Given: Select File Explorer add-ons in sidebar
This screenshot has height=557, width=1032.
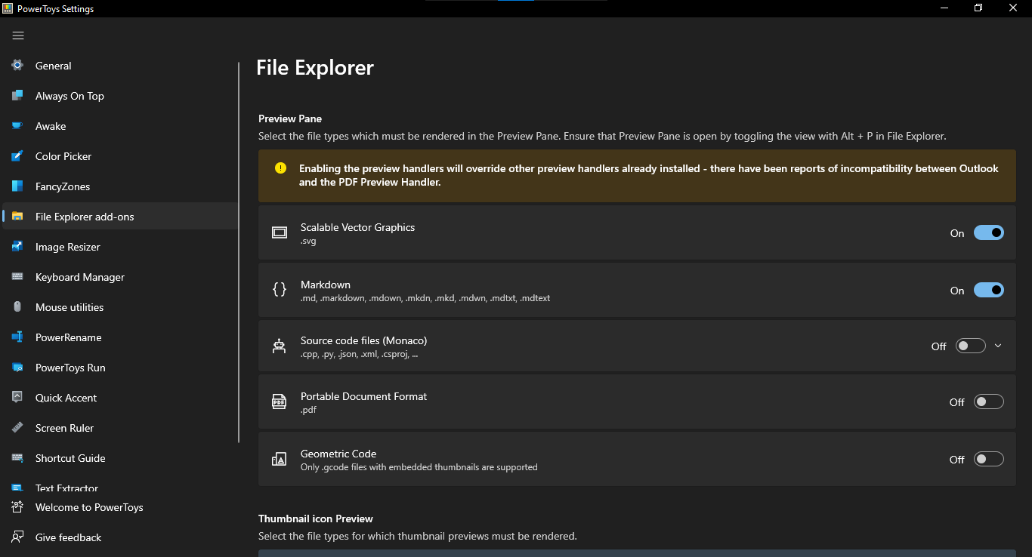Looking at the screenshot, I should [x=120, y=217].
